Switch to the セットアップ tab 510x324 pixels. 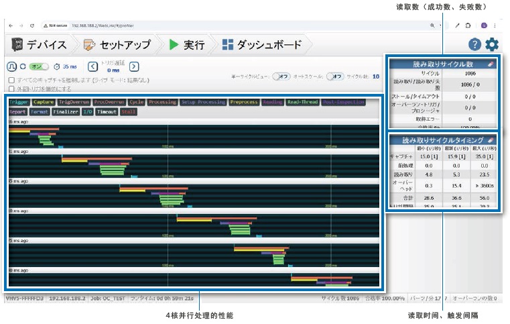[117, 45]
